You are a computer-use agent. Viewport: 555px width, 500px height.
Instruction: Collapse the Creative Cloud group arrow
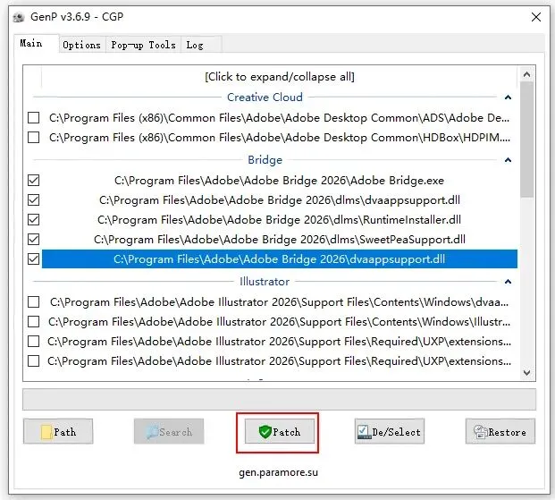click(x=508, y=97)
